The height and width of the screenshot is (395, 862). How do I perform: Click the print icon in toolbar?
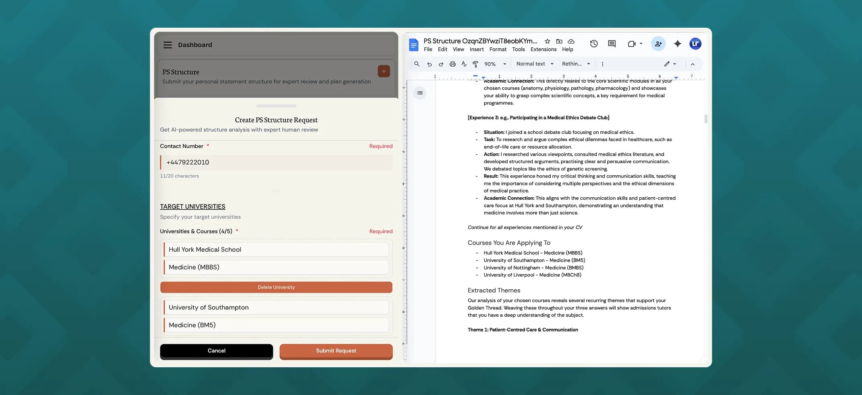[x=453, y=64]
